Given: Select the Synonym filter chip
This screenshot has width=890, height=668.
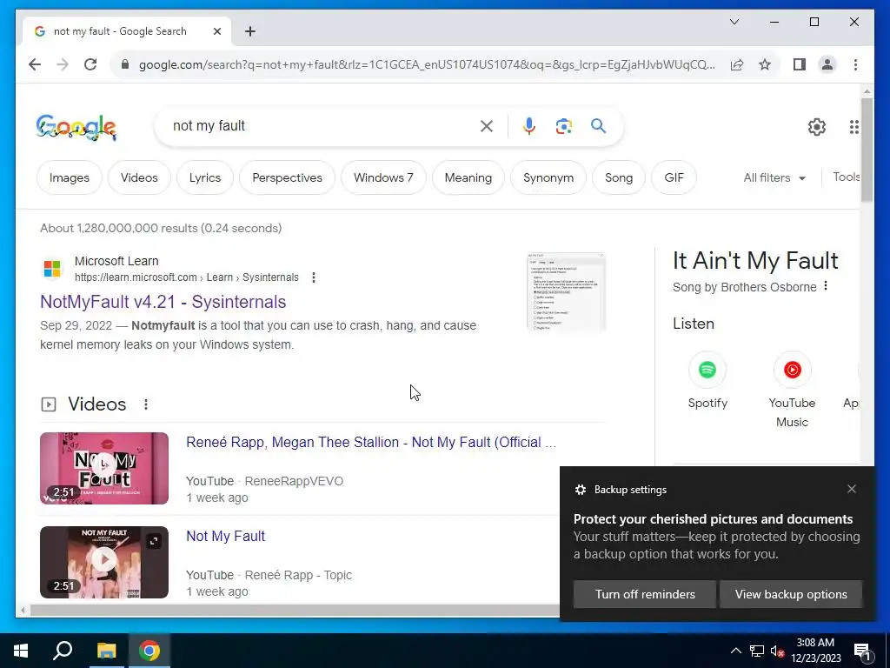Looking at the screenshot, I should point(548,177).
